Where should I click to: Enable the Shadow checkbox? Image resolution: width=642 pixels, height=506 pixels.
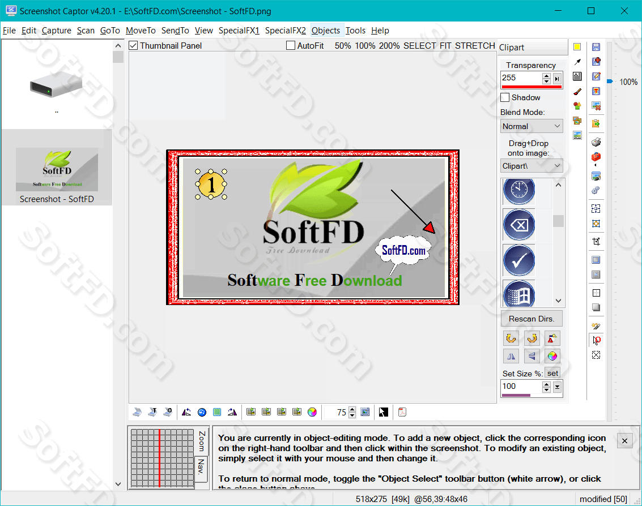pyautogui.click(x=505, y=97)
